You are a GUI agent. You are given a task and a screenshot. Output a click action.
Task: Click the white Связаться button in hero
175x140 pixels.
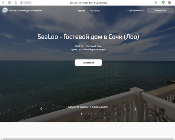point(88,63)
